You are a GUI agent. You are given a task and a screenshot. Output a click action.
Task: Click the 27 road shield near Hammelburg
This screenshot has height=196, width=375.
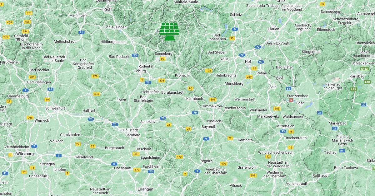click(9, 101)
